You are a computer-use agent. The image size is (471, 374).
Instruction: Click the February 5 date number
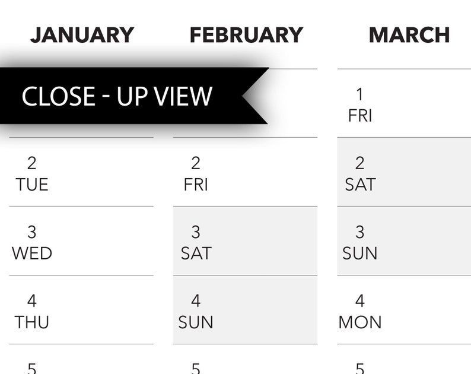(x=196, y=368)
